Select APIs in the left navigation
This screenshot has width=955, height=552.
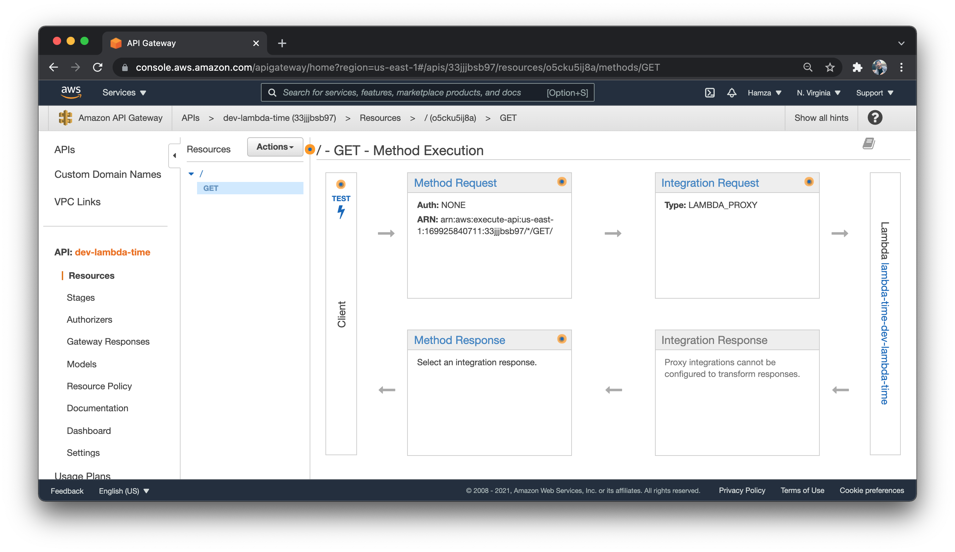click(65, 150)
